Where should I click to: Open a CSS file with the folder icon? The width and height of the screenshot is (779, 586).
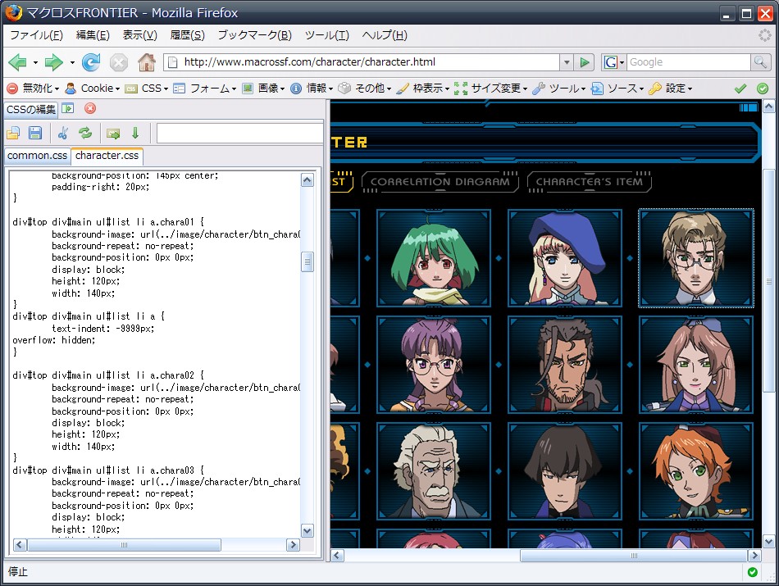click(13, 133)
